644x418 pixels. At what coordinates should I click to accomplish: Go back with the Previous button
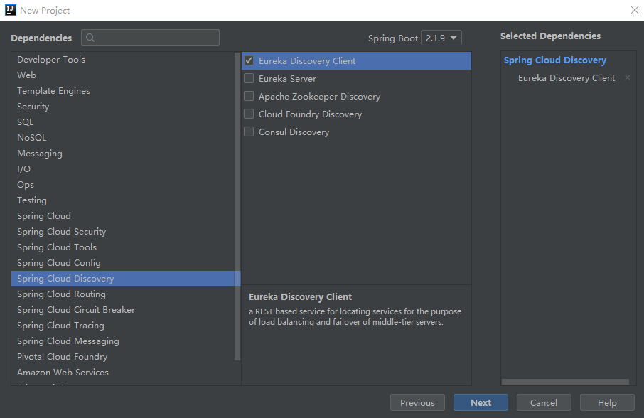point(417,402)
